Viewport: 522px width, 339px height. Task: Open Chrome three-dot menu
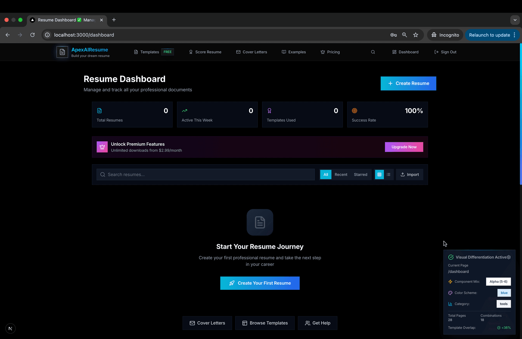(x=514, y=35)
